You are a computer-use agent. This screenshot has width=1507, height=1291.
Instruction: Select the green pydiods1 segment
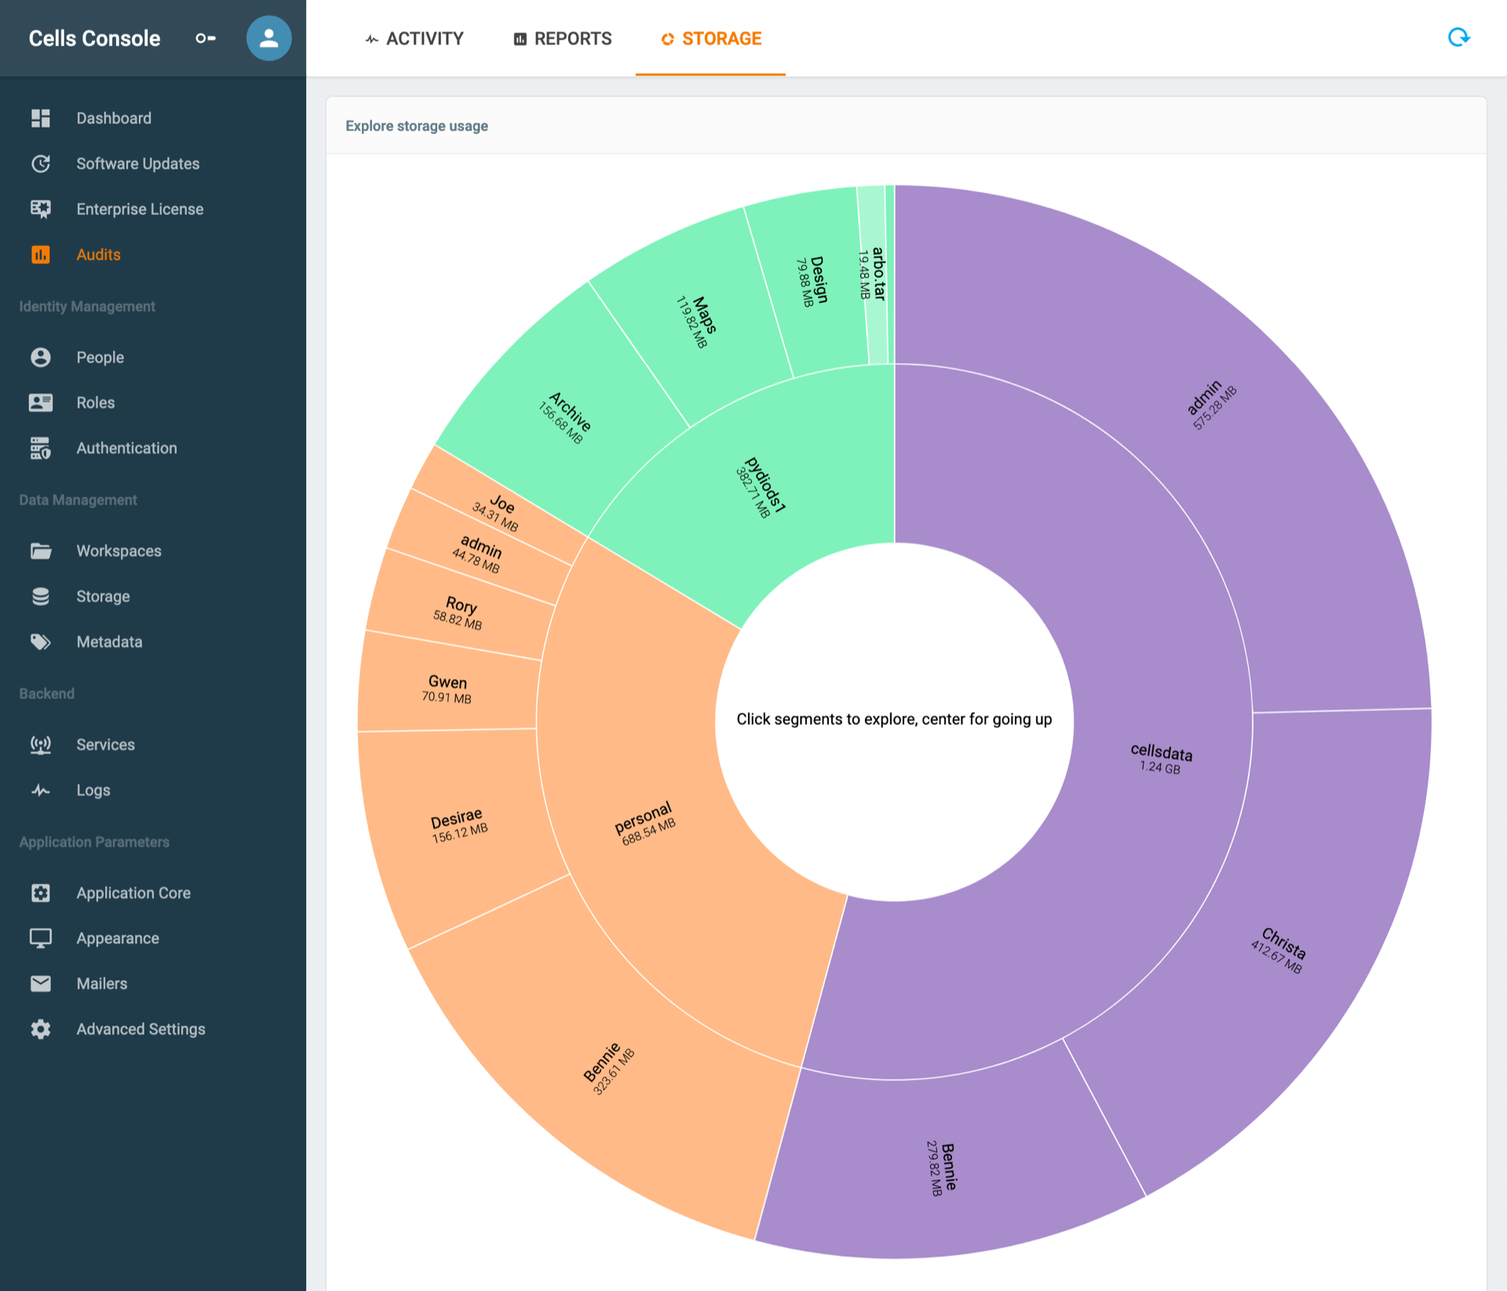pyautogui.click(x=760, y=487)
